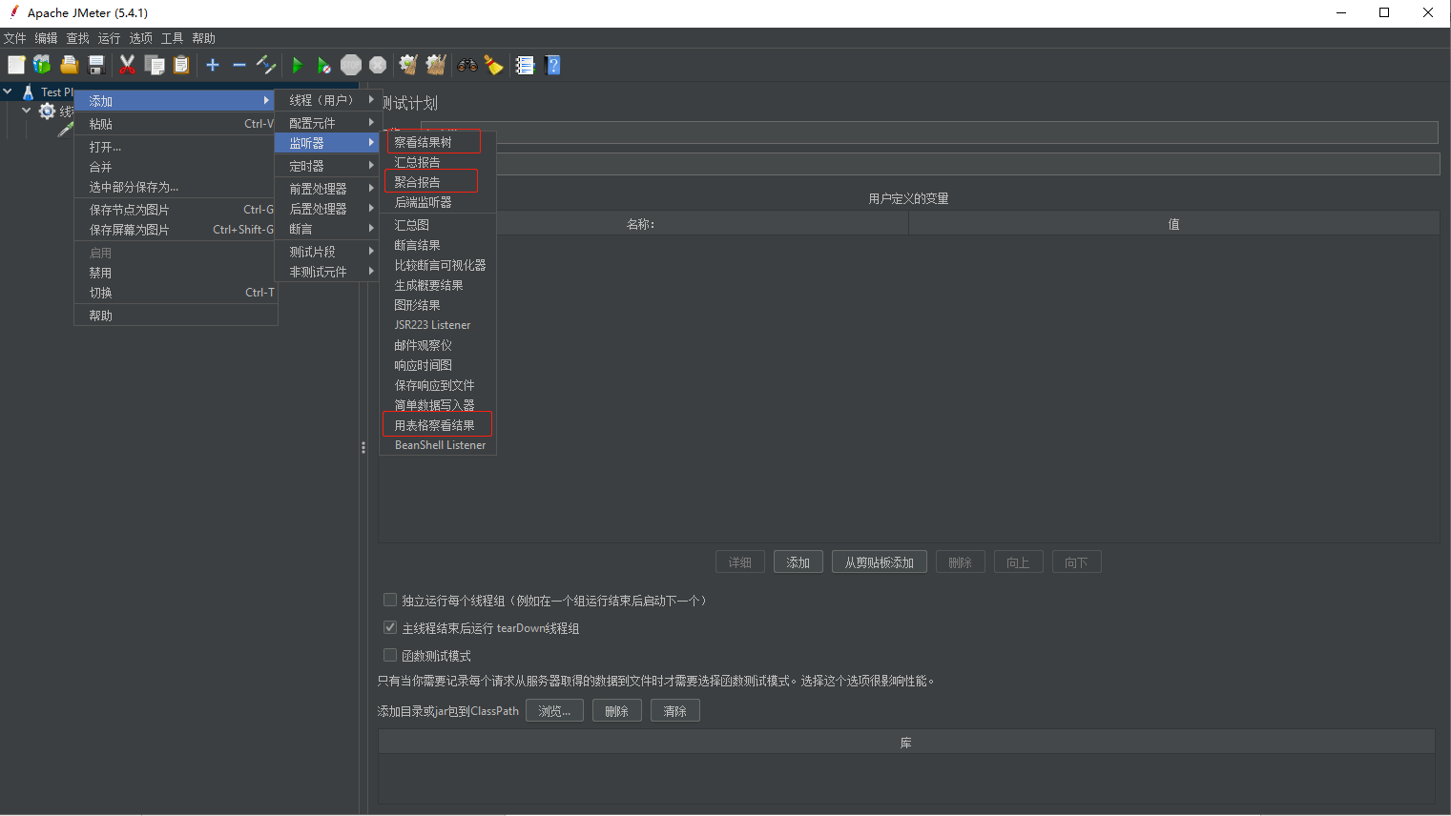Start test with no pauses icon
This screenshot has width=1451, height=816.
tap(324, 65)
